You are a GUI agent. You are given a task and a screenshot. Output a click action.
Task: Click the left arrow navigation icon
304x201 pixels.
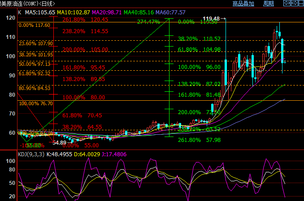click(288, 4)
